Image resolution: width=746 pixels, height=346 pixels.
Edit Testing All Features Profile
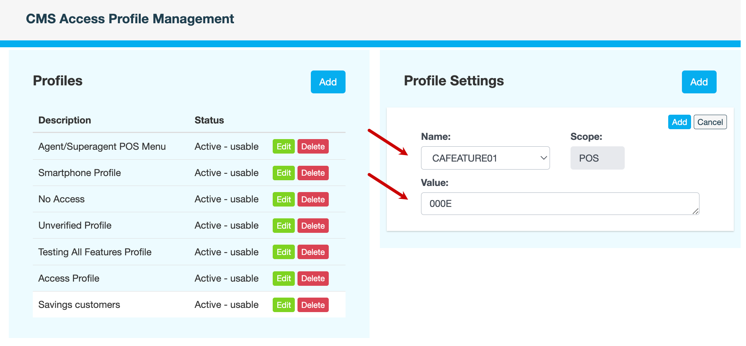click(283, 252)
